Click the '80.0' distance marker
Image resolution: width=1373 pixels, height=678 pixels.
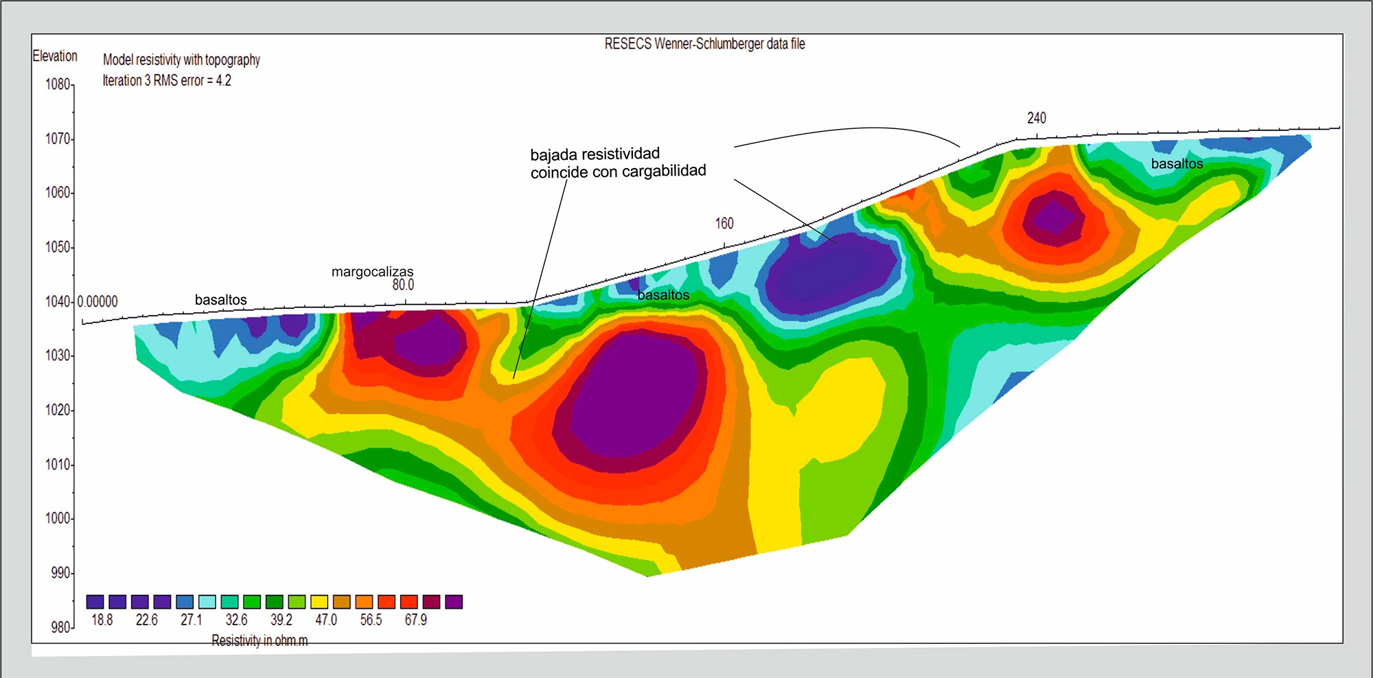point(403,285)
